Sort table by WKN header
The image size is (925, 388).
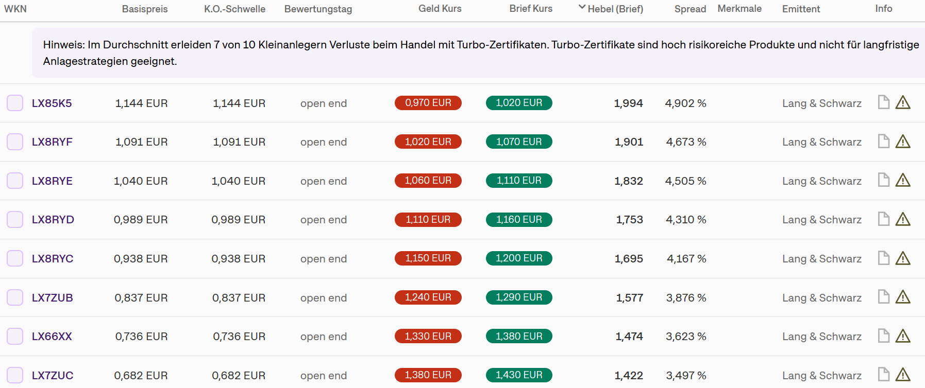15,9
